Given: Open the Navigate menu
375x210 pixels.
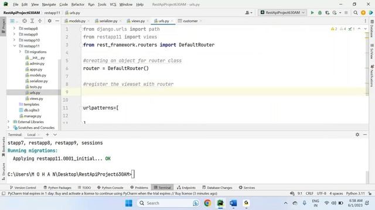Looking at the screenshot, I should click(x=49, y=5).
